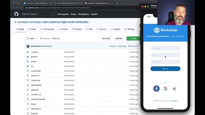Click the file icon beside App.js
Screen dimensions: 205x115
pos(28,104)
